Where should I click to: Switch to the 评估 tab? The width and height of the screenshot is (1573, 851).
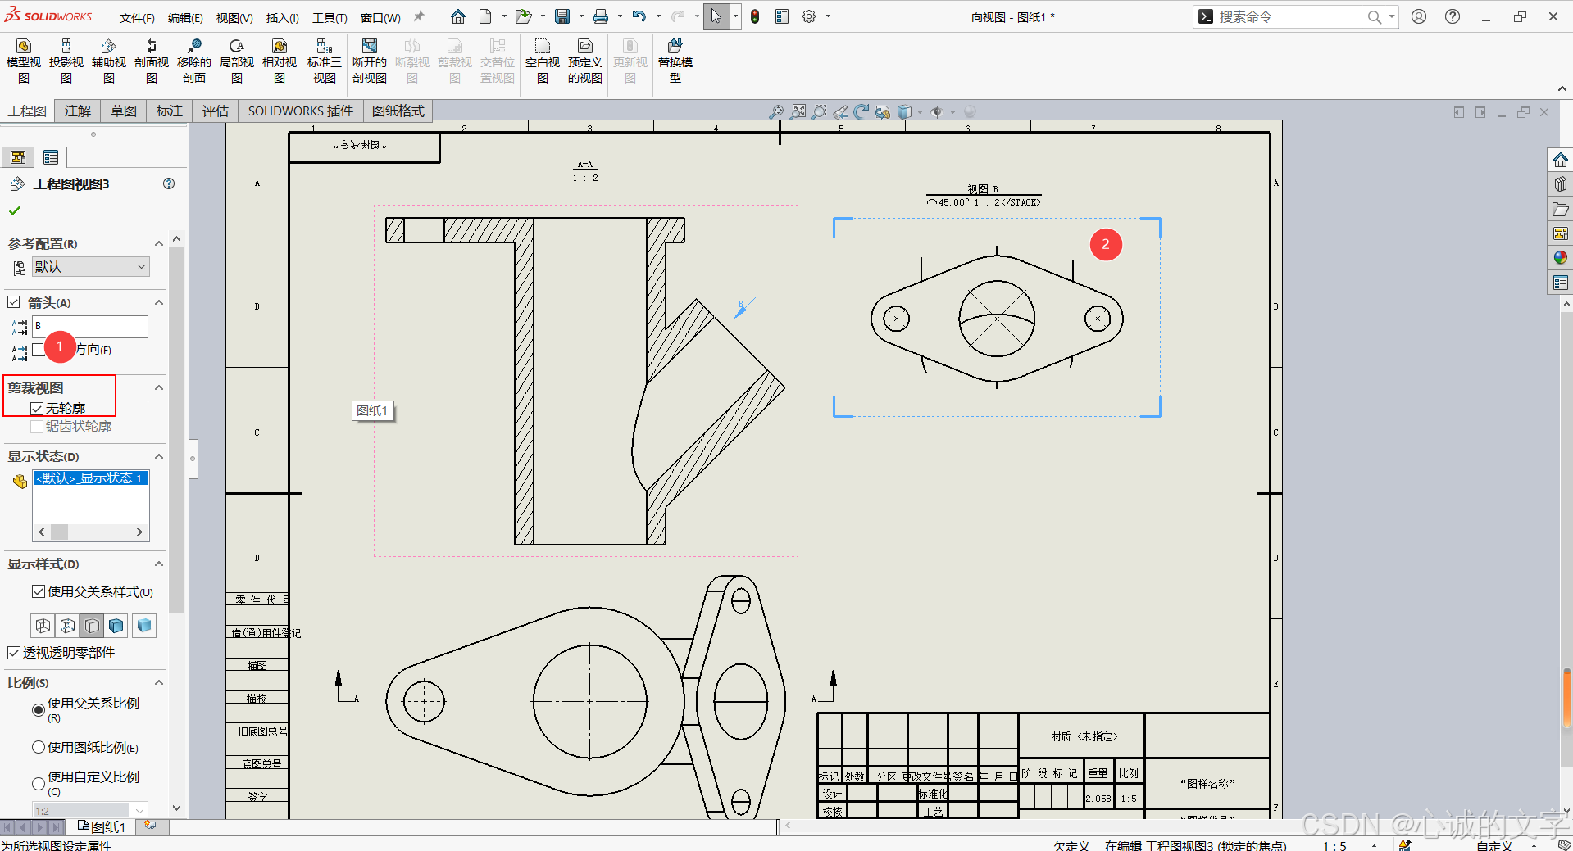point(216,111)
